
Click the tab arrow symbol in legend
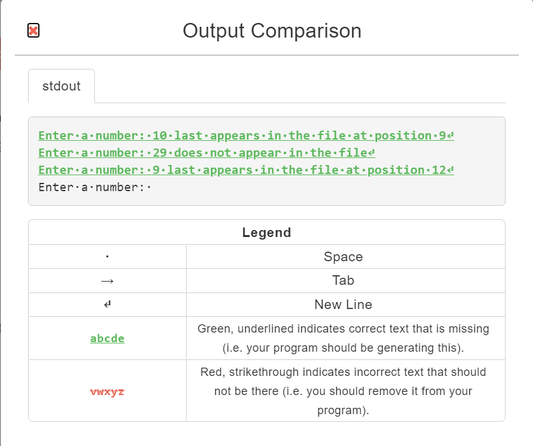[106, 280]
